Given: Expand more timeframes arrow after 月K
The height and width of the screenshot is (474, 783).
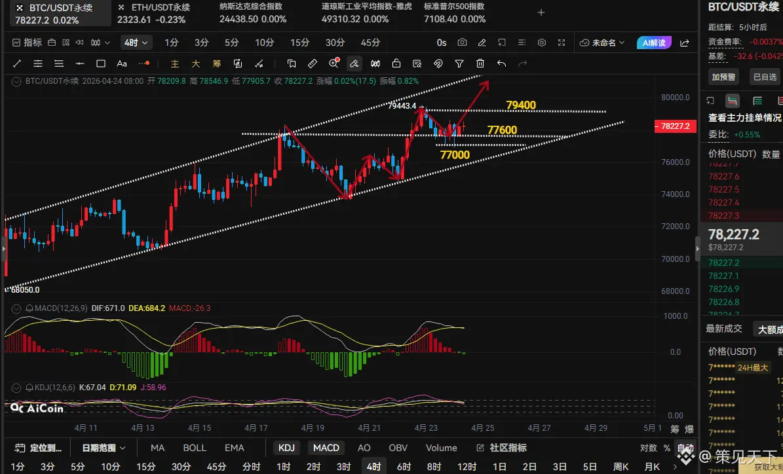Looking at the screenshot, I should [x=675, y=467].
